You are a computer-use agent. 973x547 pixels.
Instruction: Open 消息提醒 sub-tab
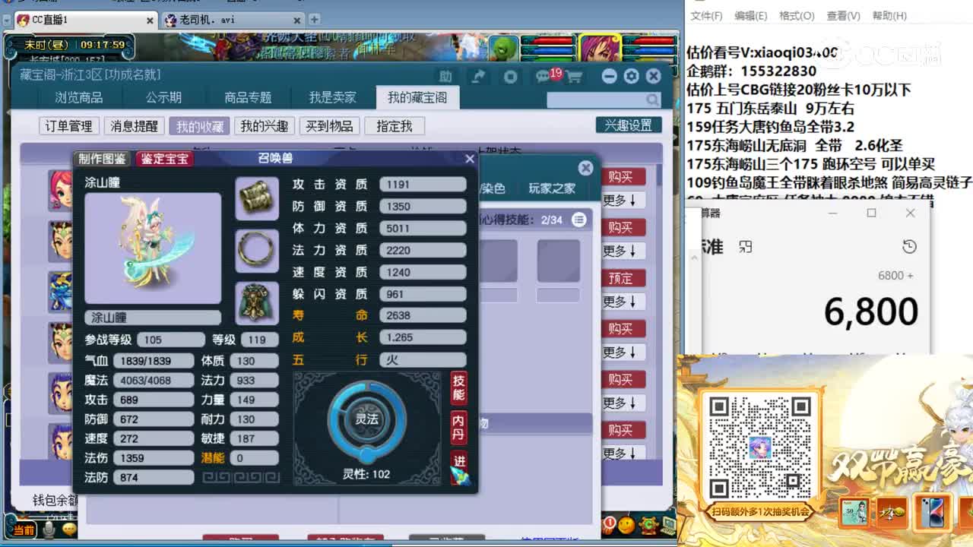(134, 126)
